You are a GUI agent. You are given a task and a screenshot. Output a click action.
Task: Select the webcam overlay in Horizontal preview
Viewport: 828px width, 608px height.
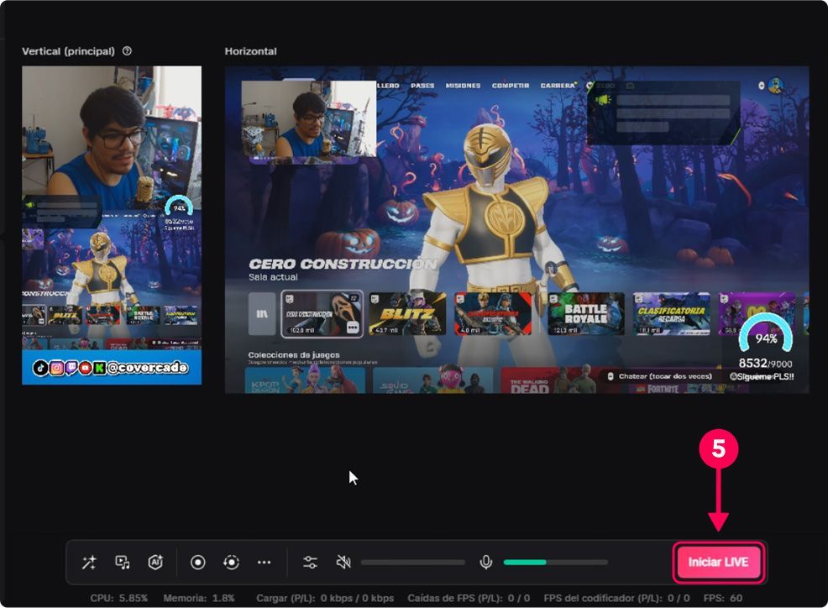309,119
